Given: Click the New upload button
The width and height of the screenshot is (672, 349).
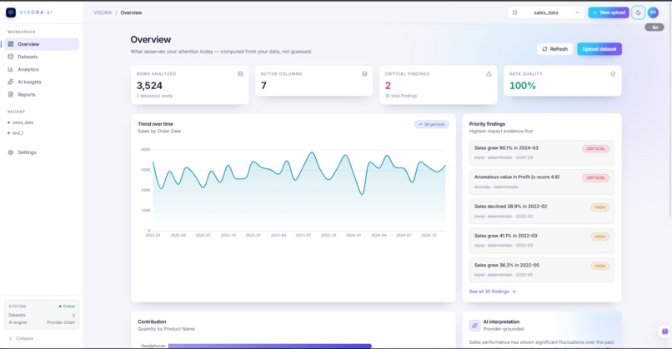Looking at the screenshot, I should 609,12.
